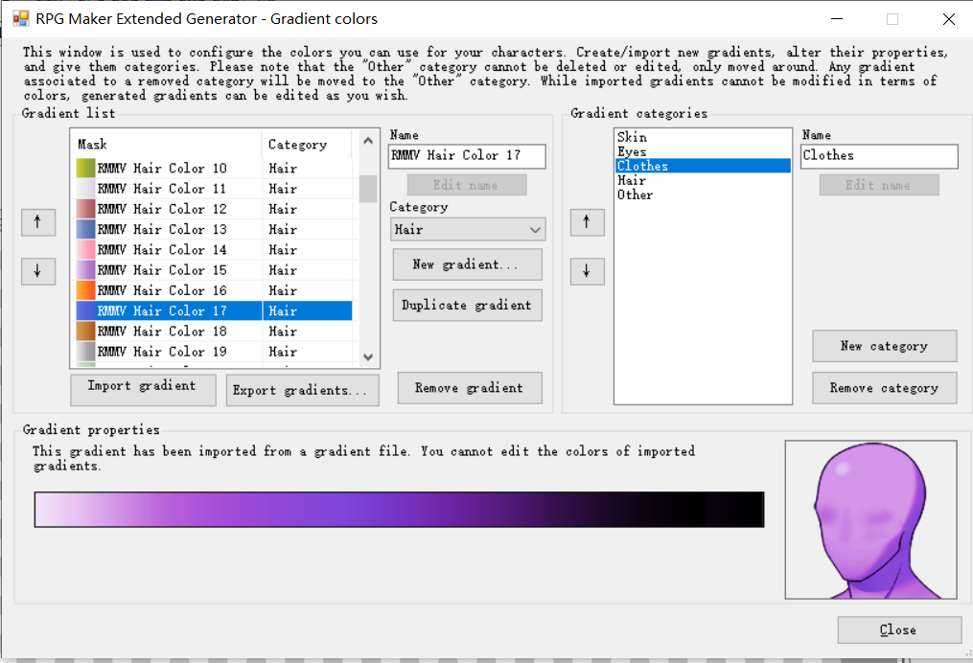Screen dimensions: 973x663
Task: Click Import gradient button
Action: [x=143, y=390]
